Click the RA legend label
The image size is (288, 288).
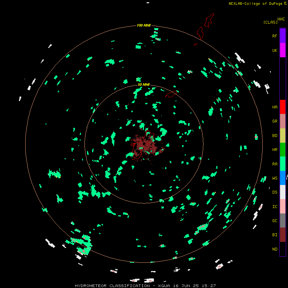tap(275, 164)
